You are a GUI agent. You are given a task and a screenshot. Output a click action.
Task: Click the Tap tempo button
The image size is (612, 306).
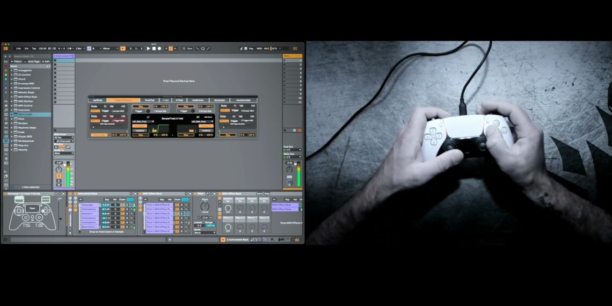(34, 48)
